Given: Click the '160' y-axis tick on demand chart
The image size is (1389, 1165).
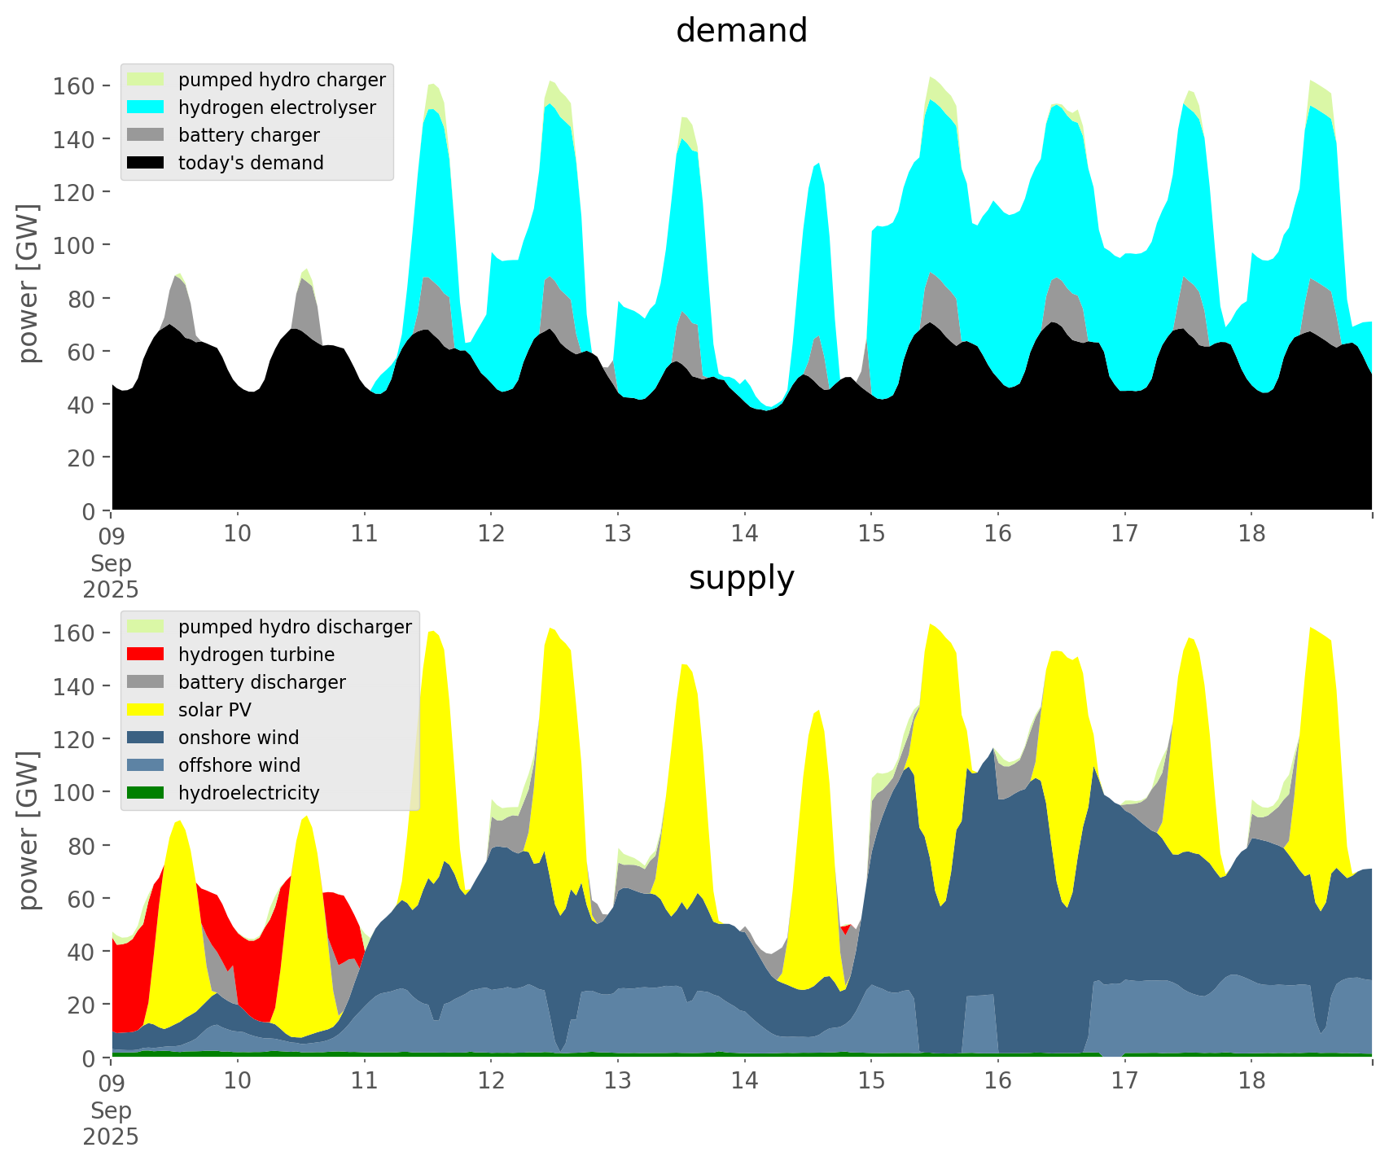Looking at the screenshot, I should [x=74, y=86].
